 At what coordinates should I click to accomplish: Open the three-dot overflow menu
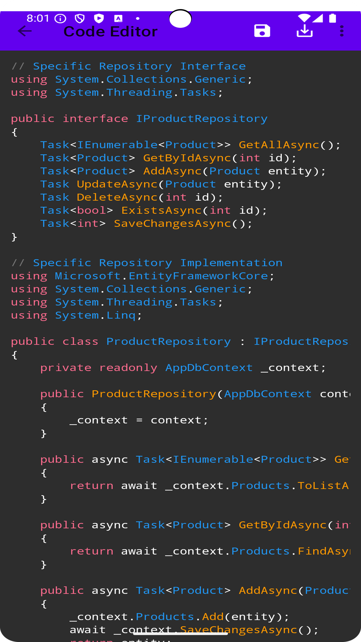pyautogui.click(x=342, y=31)
